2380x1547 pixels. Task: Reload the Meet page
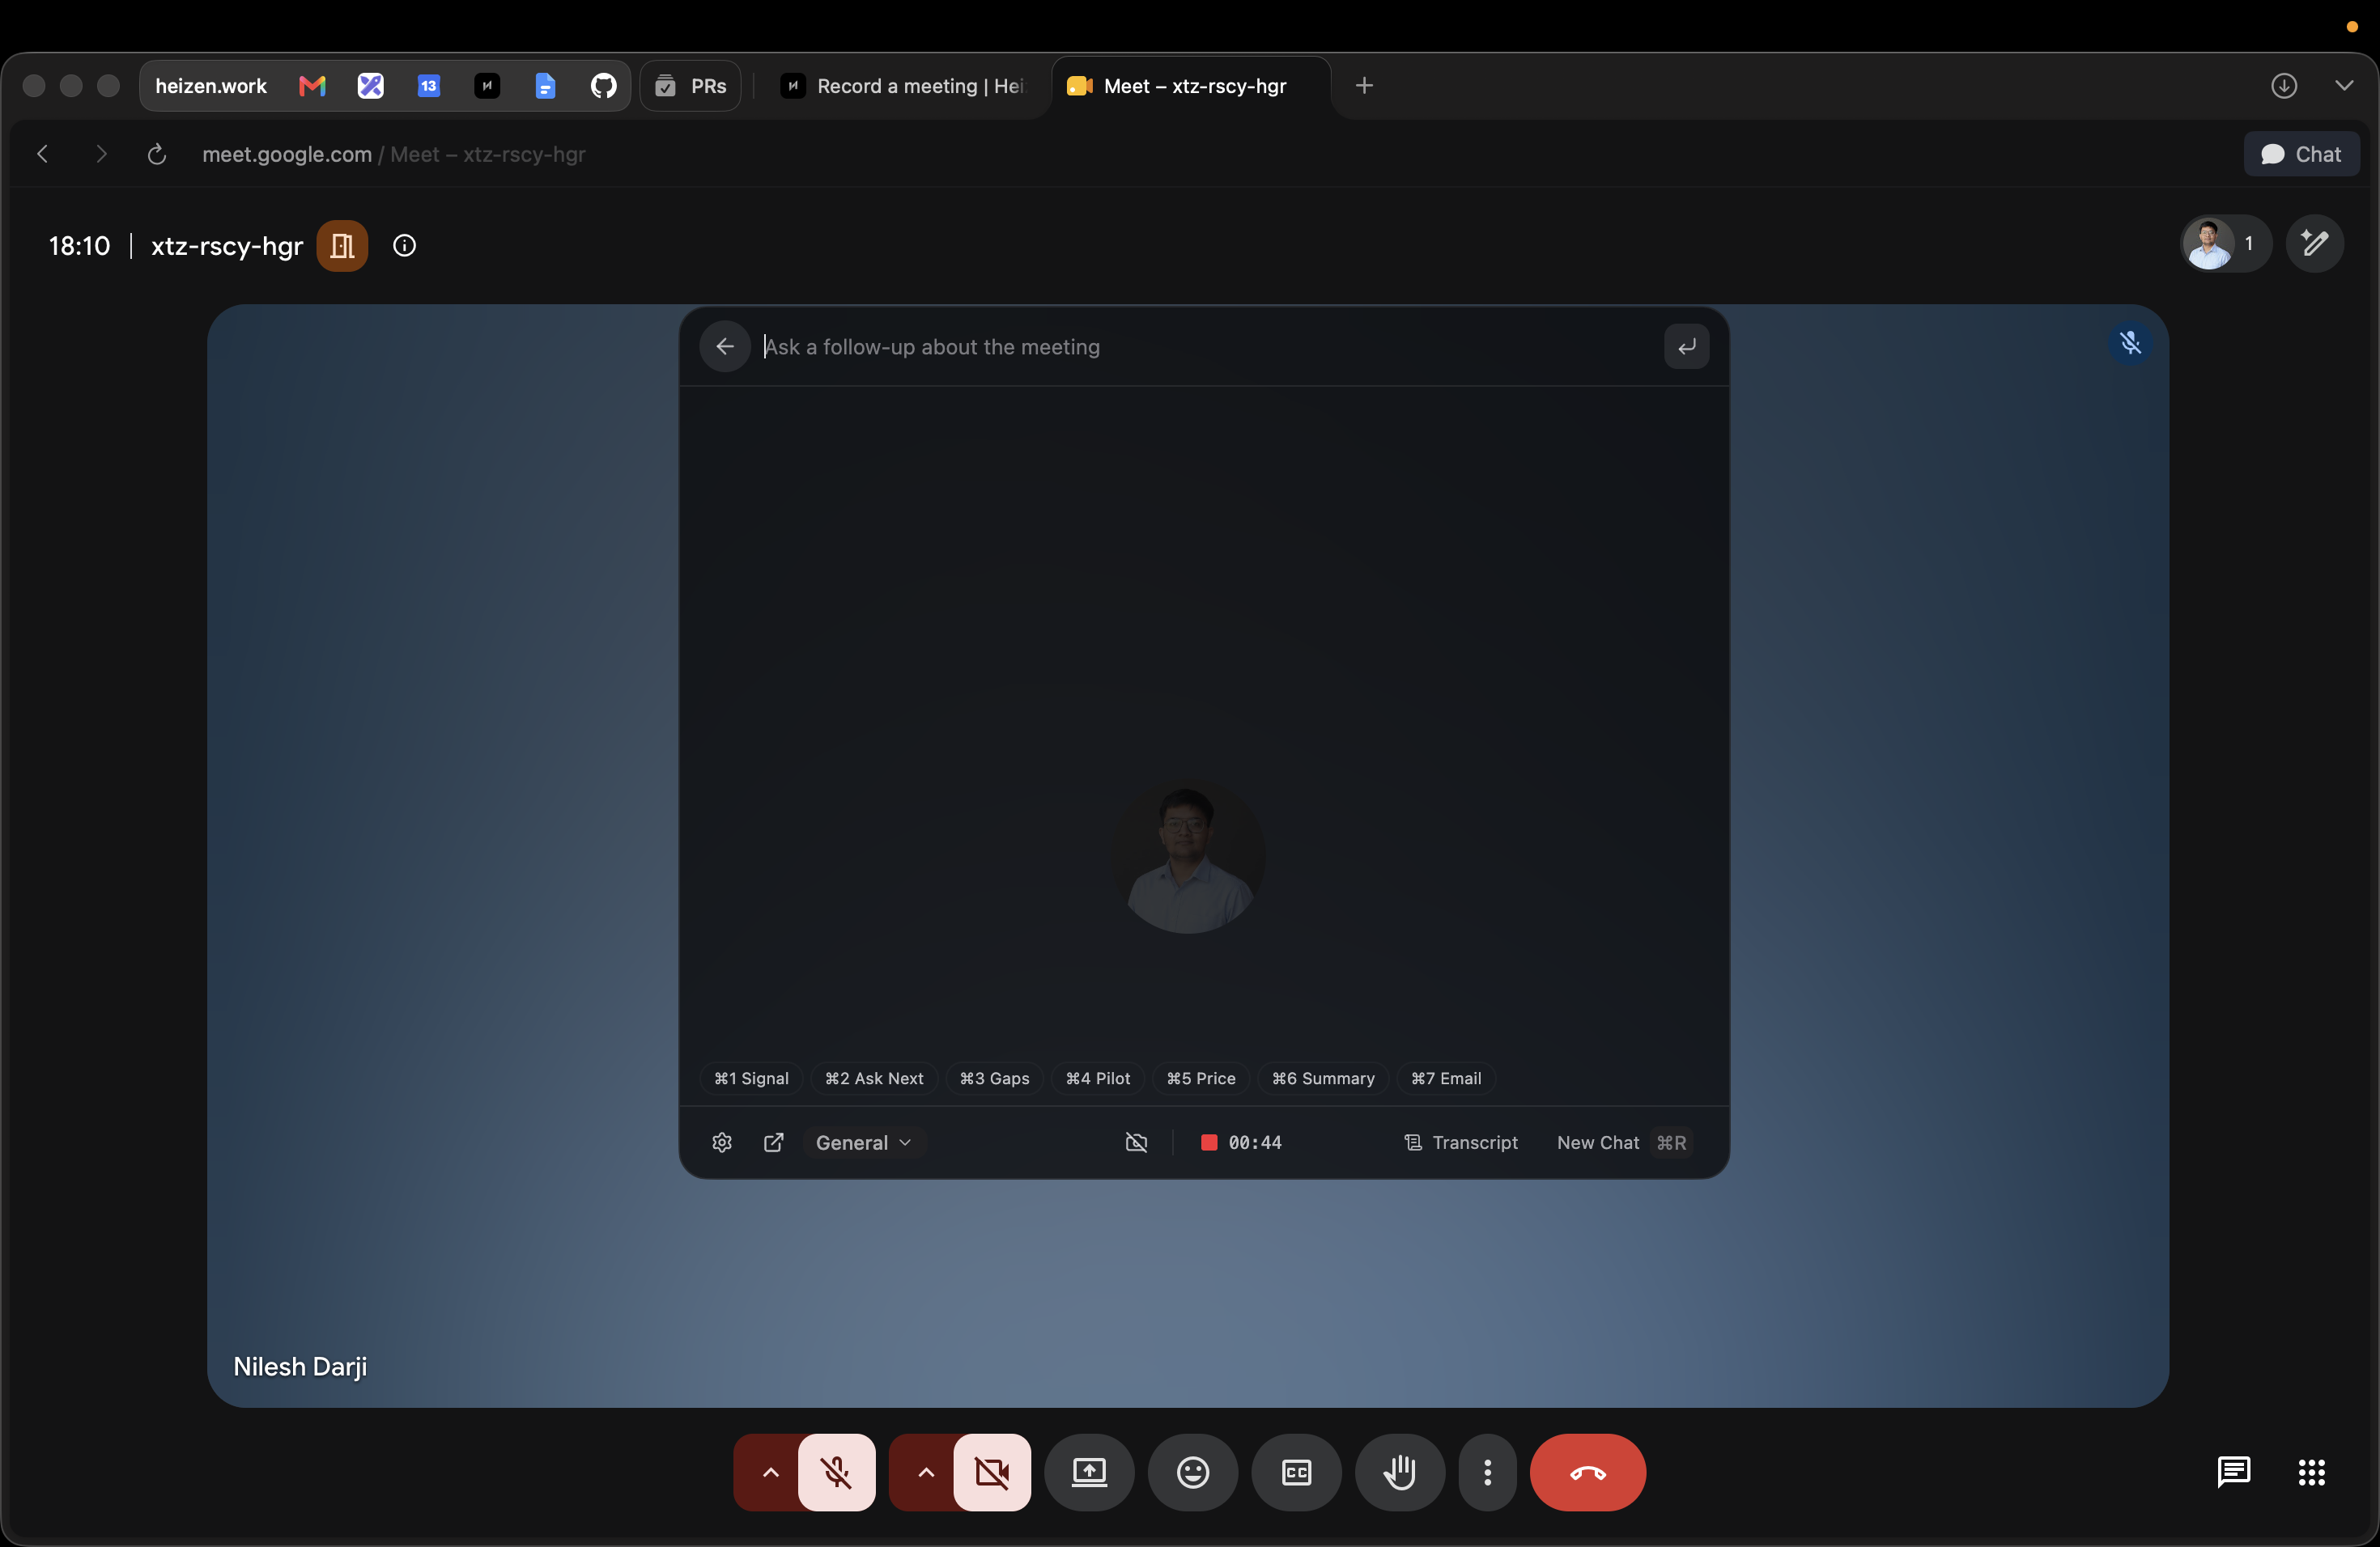coord(156,154)
